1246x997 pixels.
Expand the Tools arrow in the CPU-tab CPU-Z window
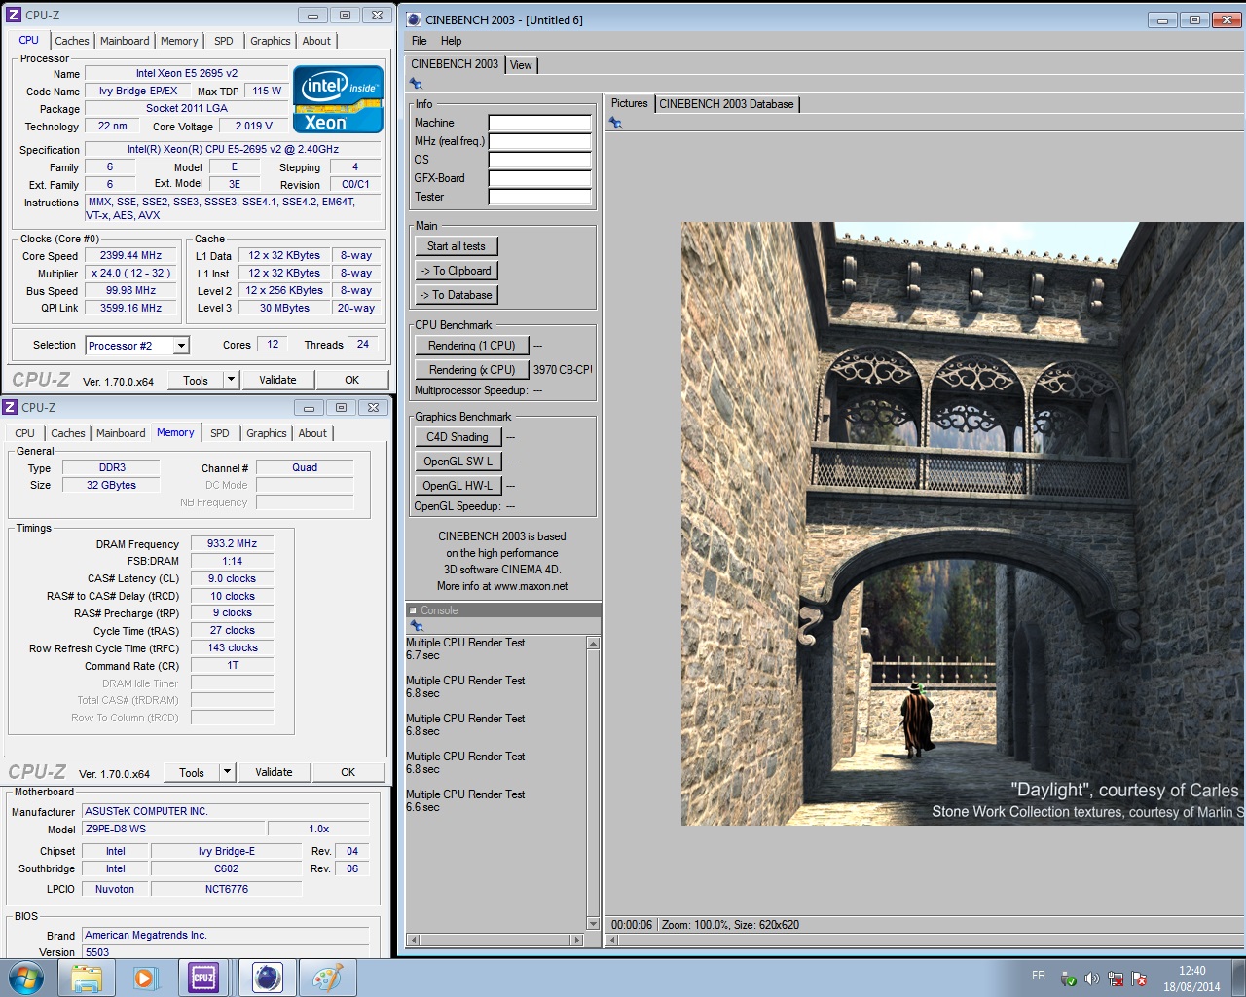pos(231,380)
